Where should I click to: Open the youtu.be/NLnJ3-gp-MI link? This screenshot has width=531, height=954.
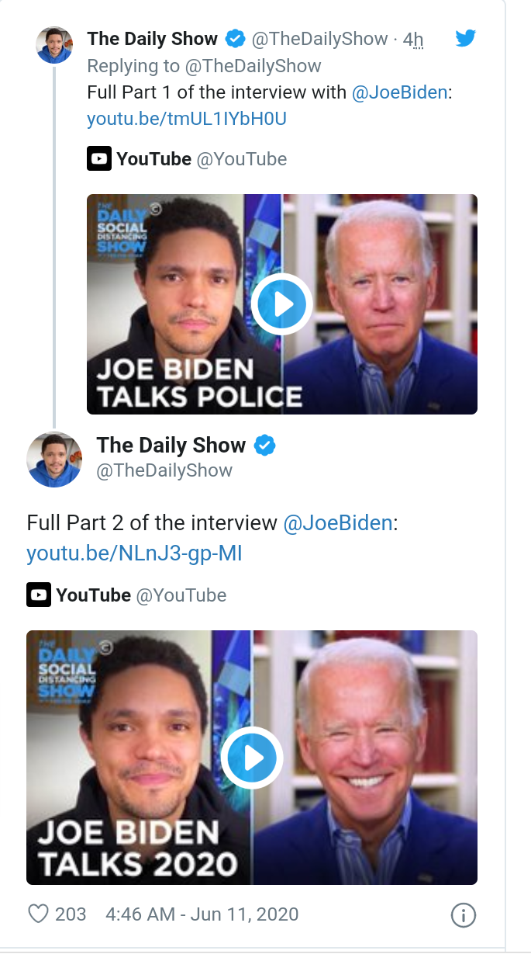[x=134, y=553]
